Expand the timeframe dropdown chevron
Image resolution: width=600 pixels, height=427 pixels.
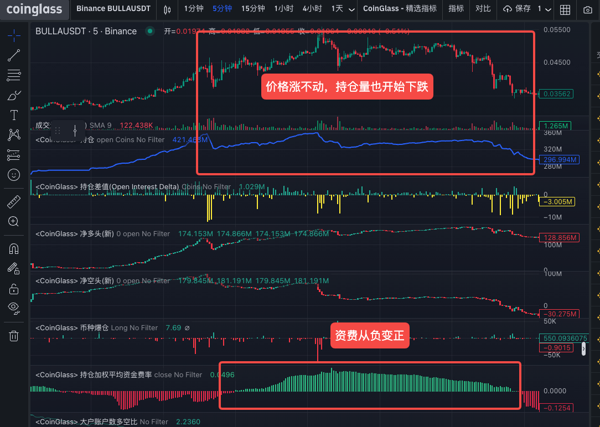tap(351, 10)
